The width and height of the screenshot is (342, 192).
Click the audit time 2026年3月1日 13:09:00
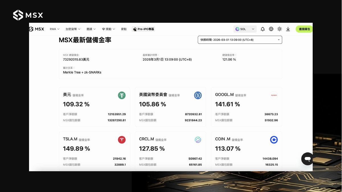coord(167,59)
